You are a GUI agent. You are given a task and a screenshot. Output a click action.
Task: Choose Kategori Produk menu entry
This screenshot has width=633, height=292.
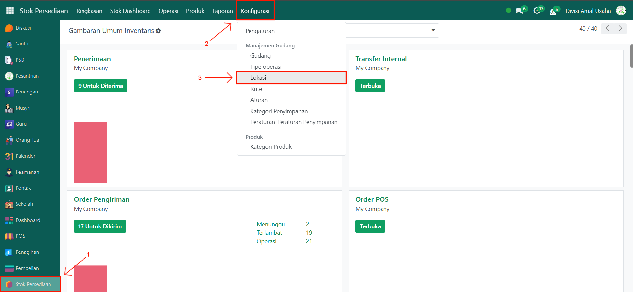[x=271, y=147]
